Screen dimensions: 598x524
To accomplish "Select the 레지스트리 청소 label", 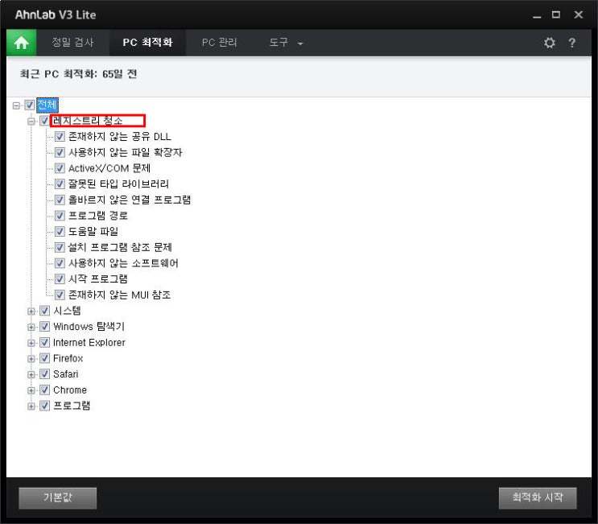I will pyautogui.click(x=88, y=121).
